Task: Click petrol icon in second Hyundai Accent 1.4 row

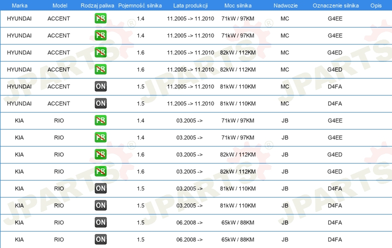Action: point(100,35)
